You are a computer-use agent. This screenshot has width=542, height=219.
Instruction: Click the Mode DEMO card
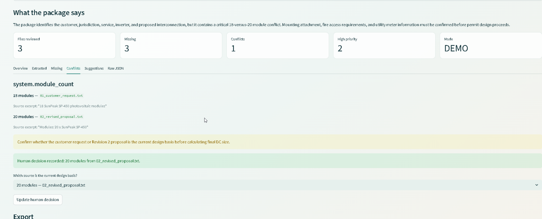[491, 45]
